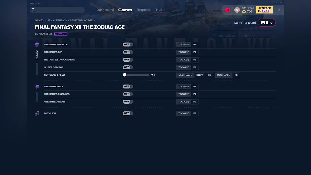Open the History tab icon
Screen dimensions: 311x175
(241, 36)
